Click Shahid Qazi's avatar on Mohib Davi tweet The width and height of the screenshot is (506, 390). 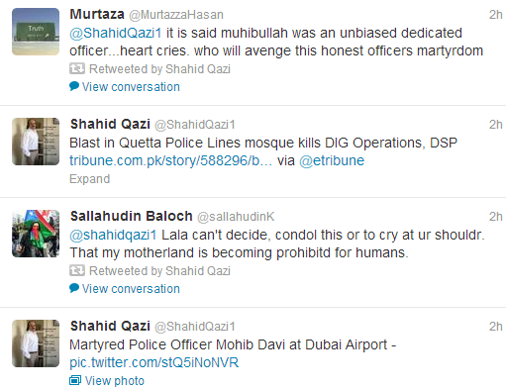pyautogui.click(x=36, y=343)
